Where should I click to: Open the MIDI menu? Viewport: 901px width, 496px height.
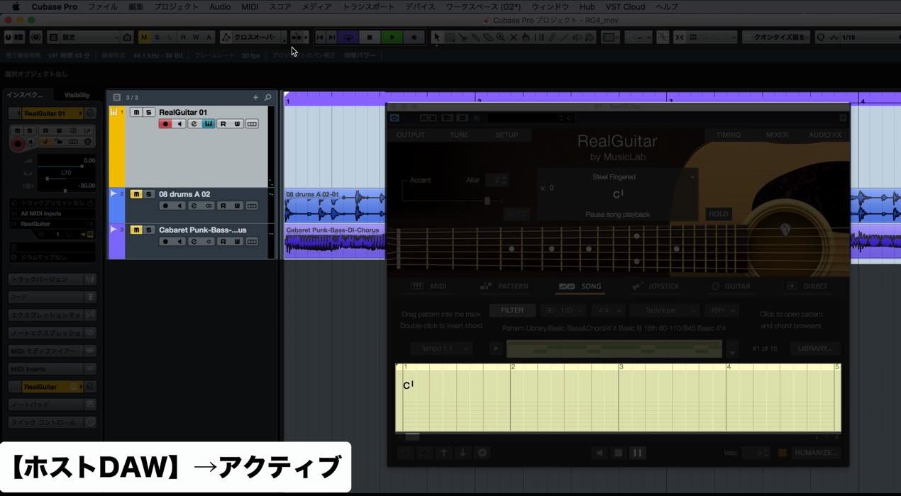tap(250, 7)
